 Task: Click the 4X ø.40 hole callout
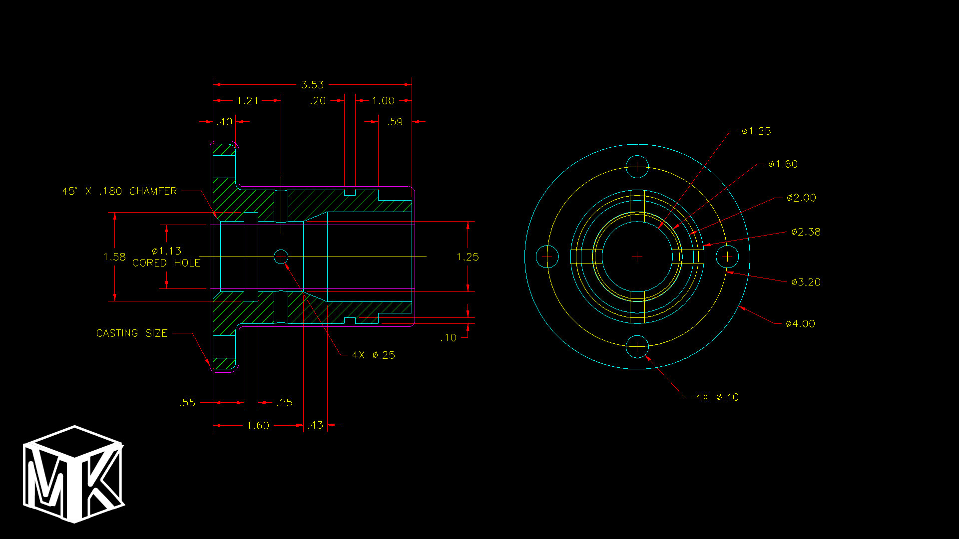(717, 397)
